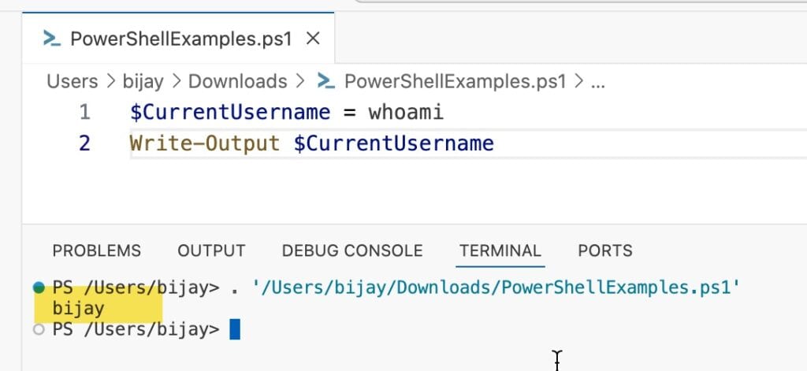Click the bijay breadcrumb segment

[x=143, y=81]
